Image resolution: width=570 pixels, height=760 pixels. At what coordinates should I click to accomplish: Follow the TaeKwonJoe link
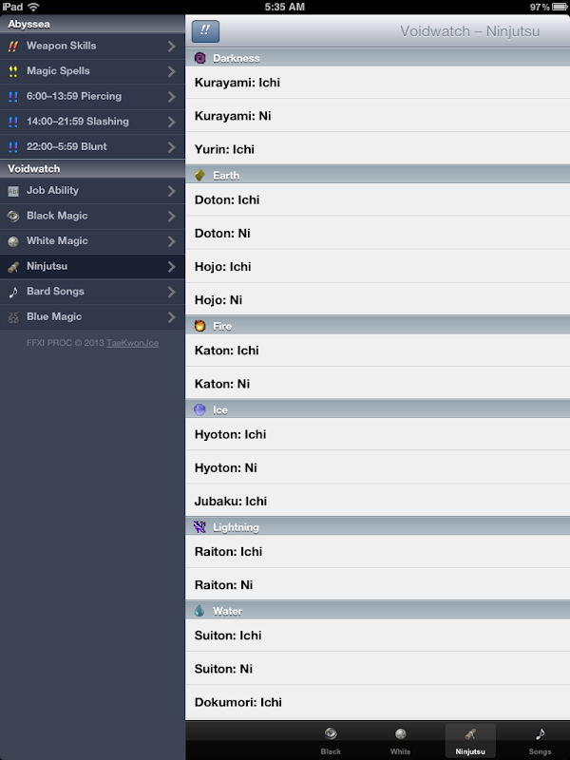click(x=132, y=343)
